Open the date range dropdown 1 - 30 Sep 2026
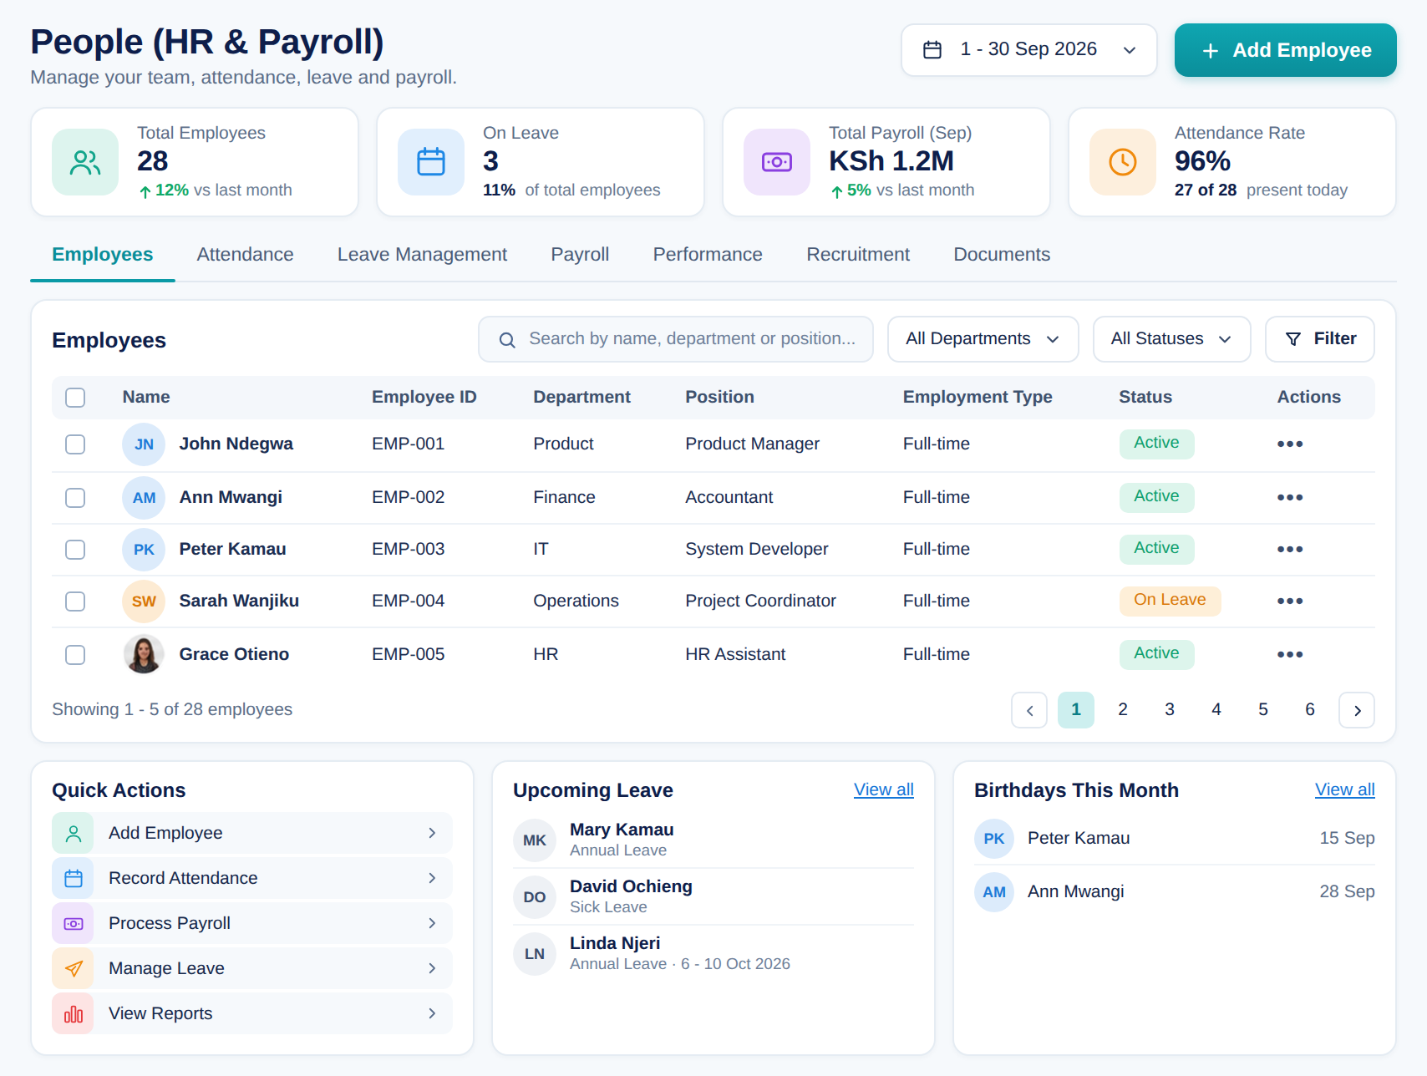The height and width of the screenshot is (1076, 1427). click(1029, 50)
